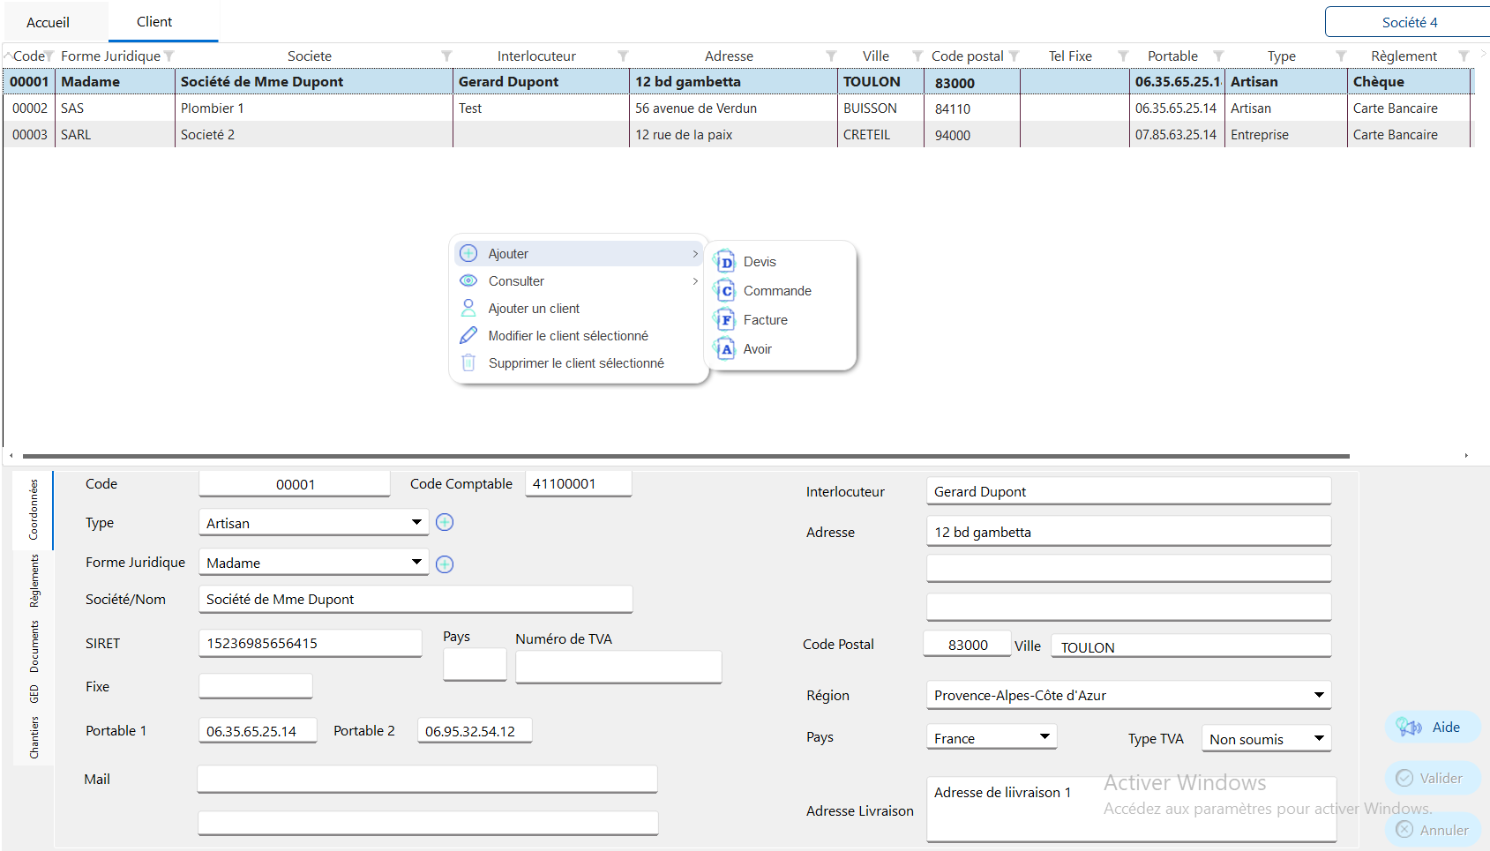Click the Portable 2 field

pyautogui.click(x=475, y=730)
